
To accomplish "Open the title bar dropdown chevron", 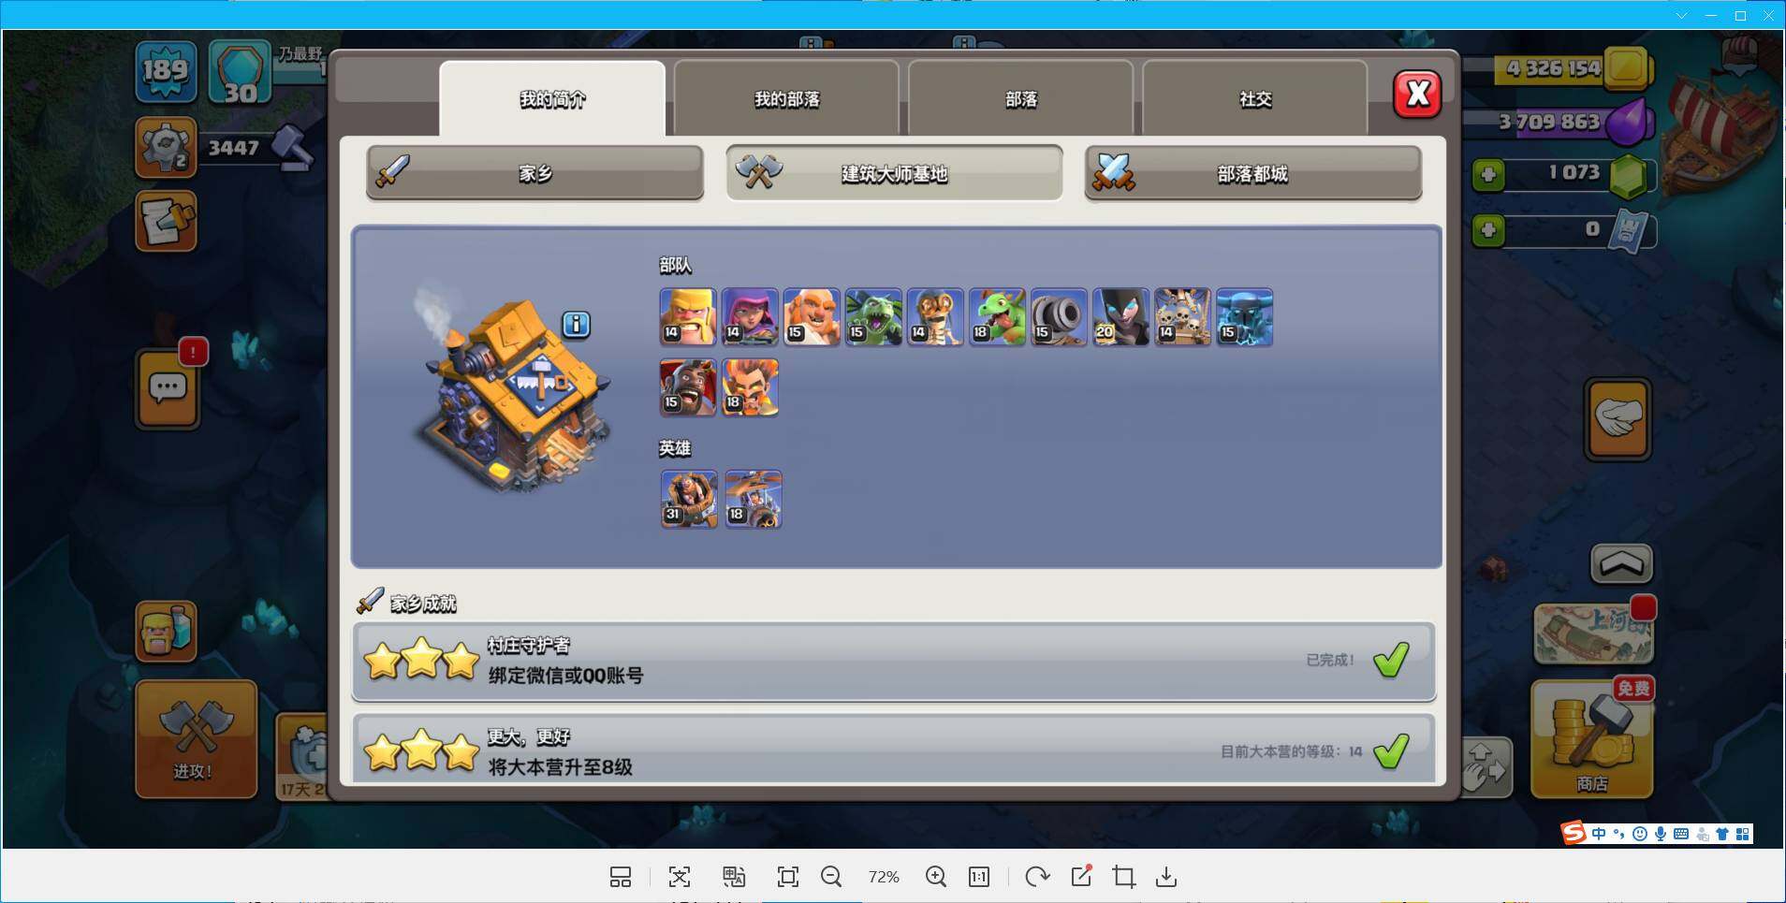I will click(x=1682, y=15).
